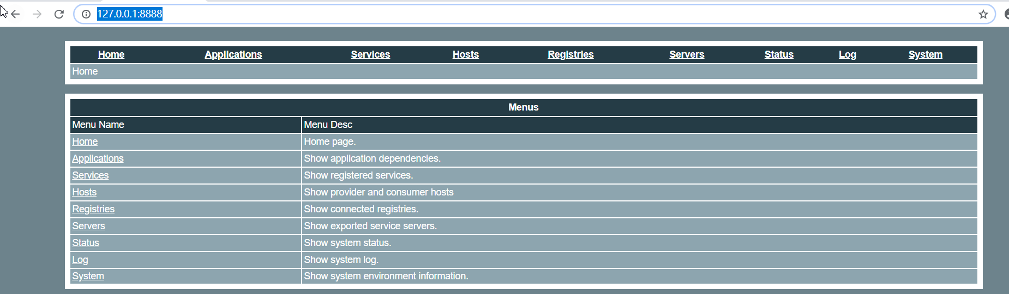Click the browser forward arrow
The height and width of the screenshot is (294, 1009).
37,14
